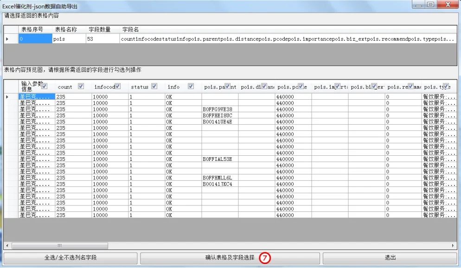Toggle the count column checkbox
The height and width of the screenshot is (268, 461).
point(81,86)
